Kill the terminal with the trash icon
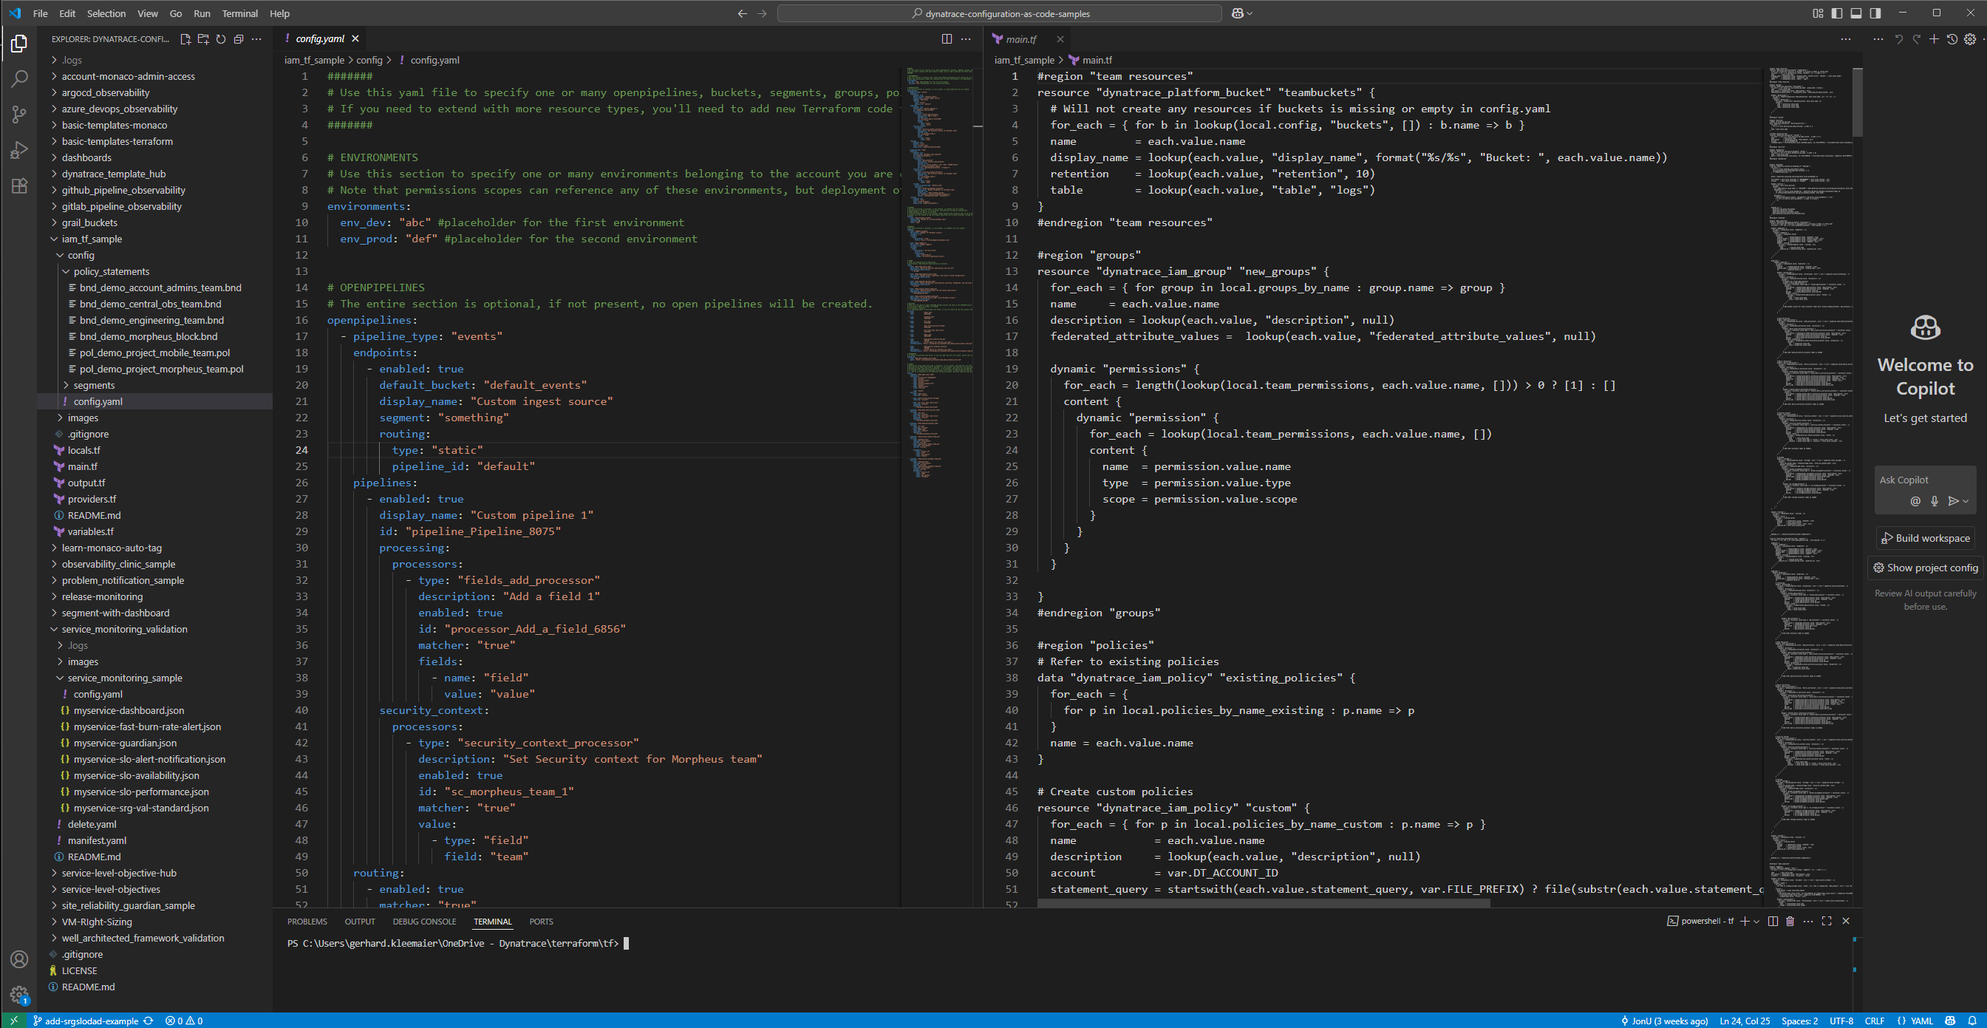The image size is (1987, 1028). click(x=1790, y=921)
